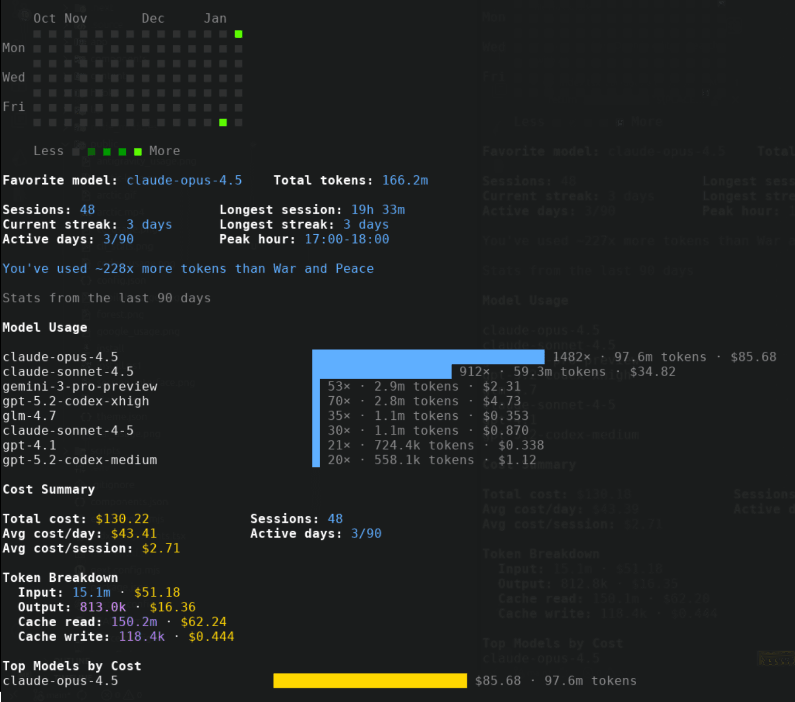Expand the Model Usage section
The width and height of the screenshot is (795, 702).
pos(45,327)
